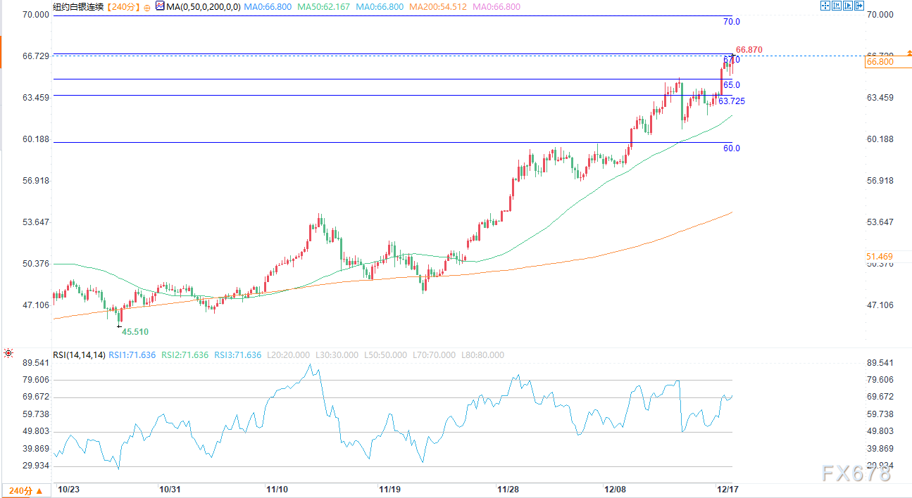
Task: Open the MA indicator chart icon
Action: (160, 6)
